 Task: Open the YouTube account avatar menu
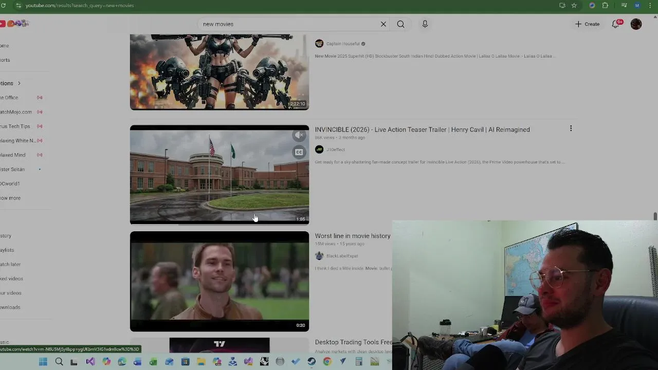(636, 24)
